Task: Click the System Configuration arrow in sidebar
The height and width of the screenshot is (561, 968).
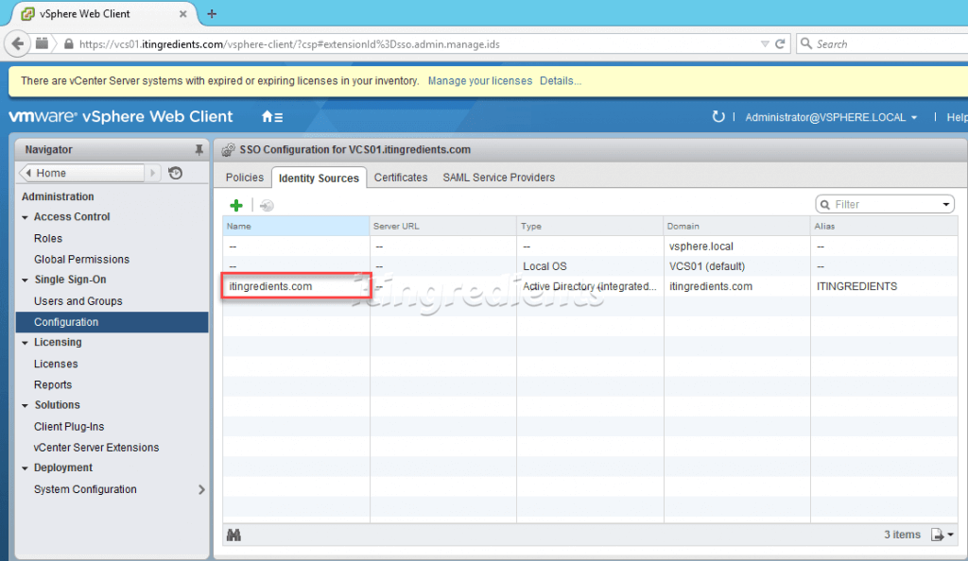Action: pyautogui.click(x=201, y=490)
